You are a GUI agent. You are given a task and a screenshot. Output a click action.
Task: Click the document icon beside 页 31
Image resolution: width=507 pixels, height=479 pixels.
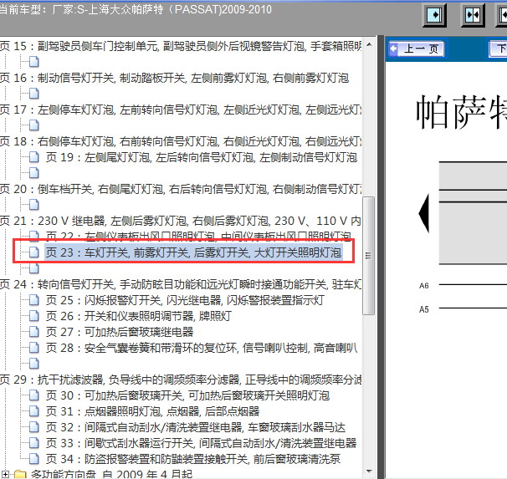pyautogui.click(x=33, y=411)
